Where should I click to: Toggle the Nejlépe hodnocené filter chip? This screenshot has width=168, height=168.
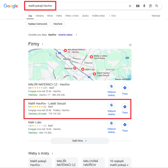(38, 24)
